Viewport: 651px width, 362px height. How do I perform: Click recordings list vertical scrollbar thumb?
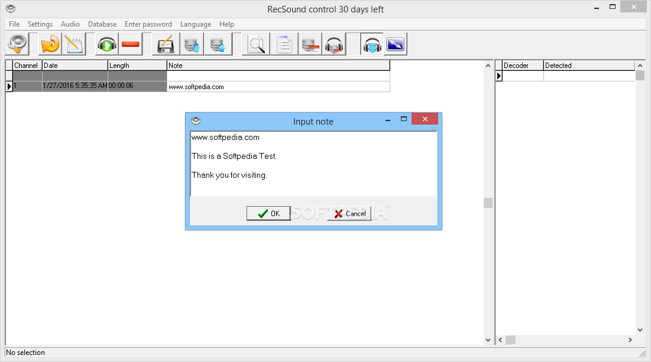[x=488, y=203]
